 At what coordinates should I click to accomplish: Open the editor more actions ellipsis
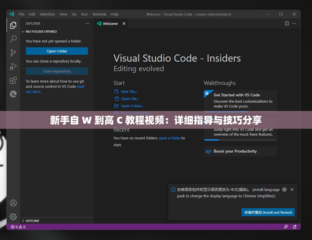(x=295, y=24)
